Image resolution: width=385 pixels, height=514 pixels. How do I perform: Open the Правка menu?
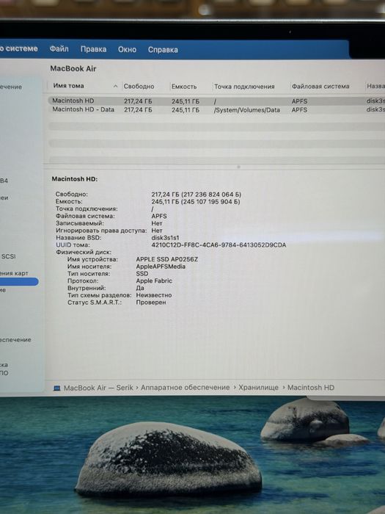point(93,49)
